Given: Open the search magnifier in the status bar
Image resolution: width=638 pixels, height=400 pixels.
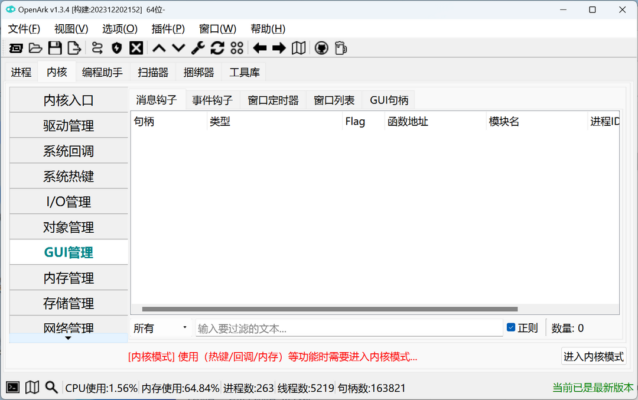Looking at the screenshot, I should (x=51, y=387).
